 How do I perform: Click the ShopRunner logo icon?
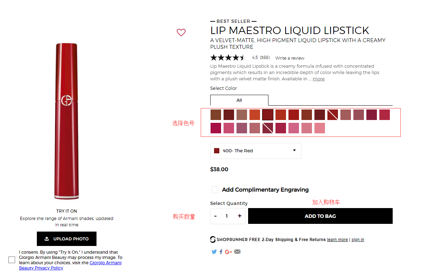(x=213, y=240)
